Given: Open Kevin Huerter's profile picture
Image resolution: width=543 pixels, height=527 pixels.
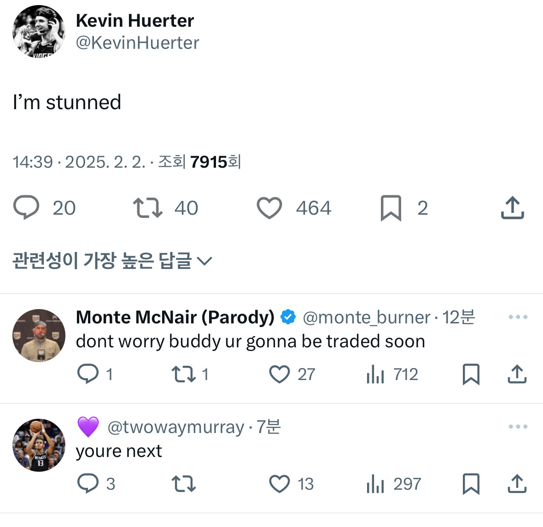Looking at the screenshot, I should pos(39,31).
